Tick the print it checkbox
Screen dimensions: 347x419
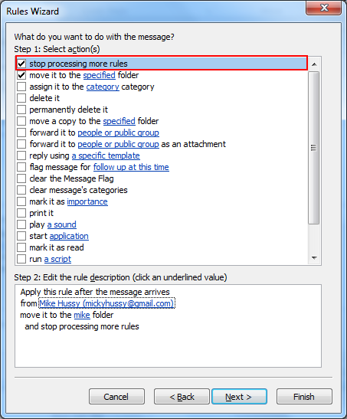tap(21, 213)
